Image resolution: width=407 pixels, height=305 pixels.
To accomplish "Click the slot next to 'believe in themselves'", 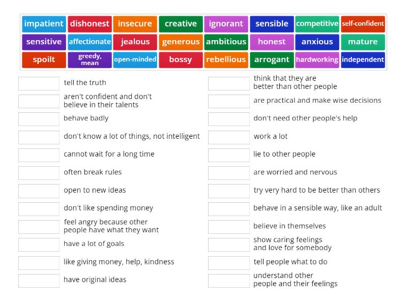I will [228, 226].
